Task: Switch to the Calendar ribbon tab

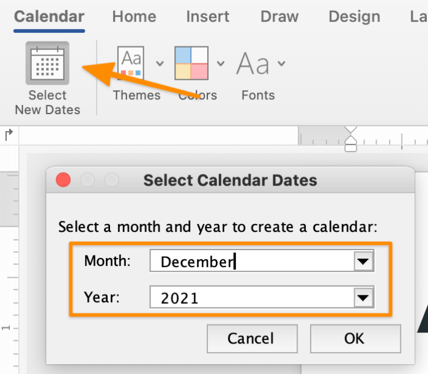Action: (49, 16)
